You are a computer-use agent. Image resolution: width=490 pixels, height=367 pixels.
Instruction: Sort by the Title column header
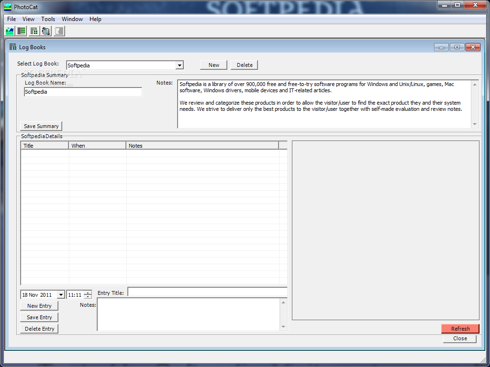click(45, 145)
